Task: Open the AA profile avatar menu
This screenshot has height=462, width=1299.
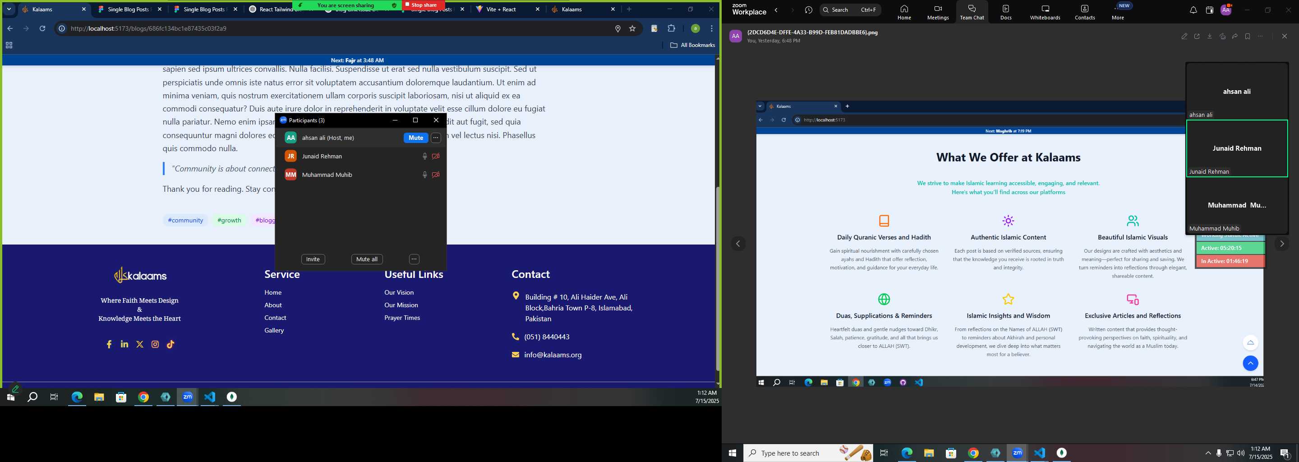Action: pos(1226,9)
